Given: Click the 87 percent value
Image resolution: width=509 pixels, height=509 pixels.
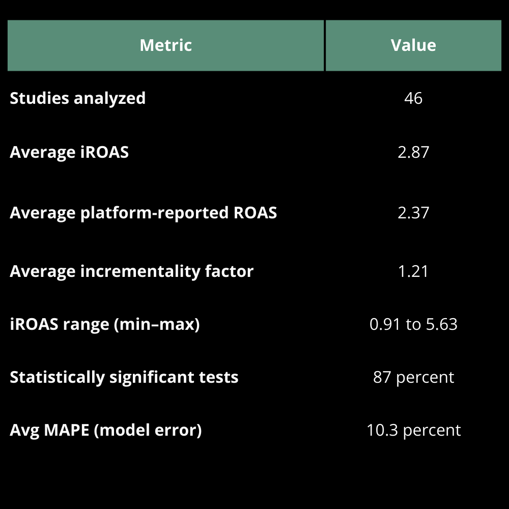Looking at the screenshot, I should pyautogui.click(x=413, y=377).
